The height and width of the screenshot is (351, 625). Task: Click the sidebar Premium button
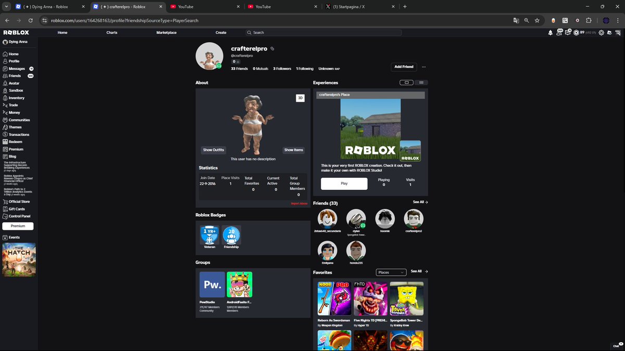click(x=18, y=226)
